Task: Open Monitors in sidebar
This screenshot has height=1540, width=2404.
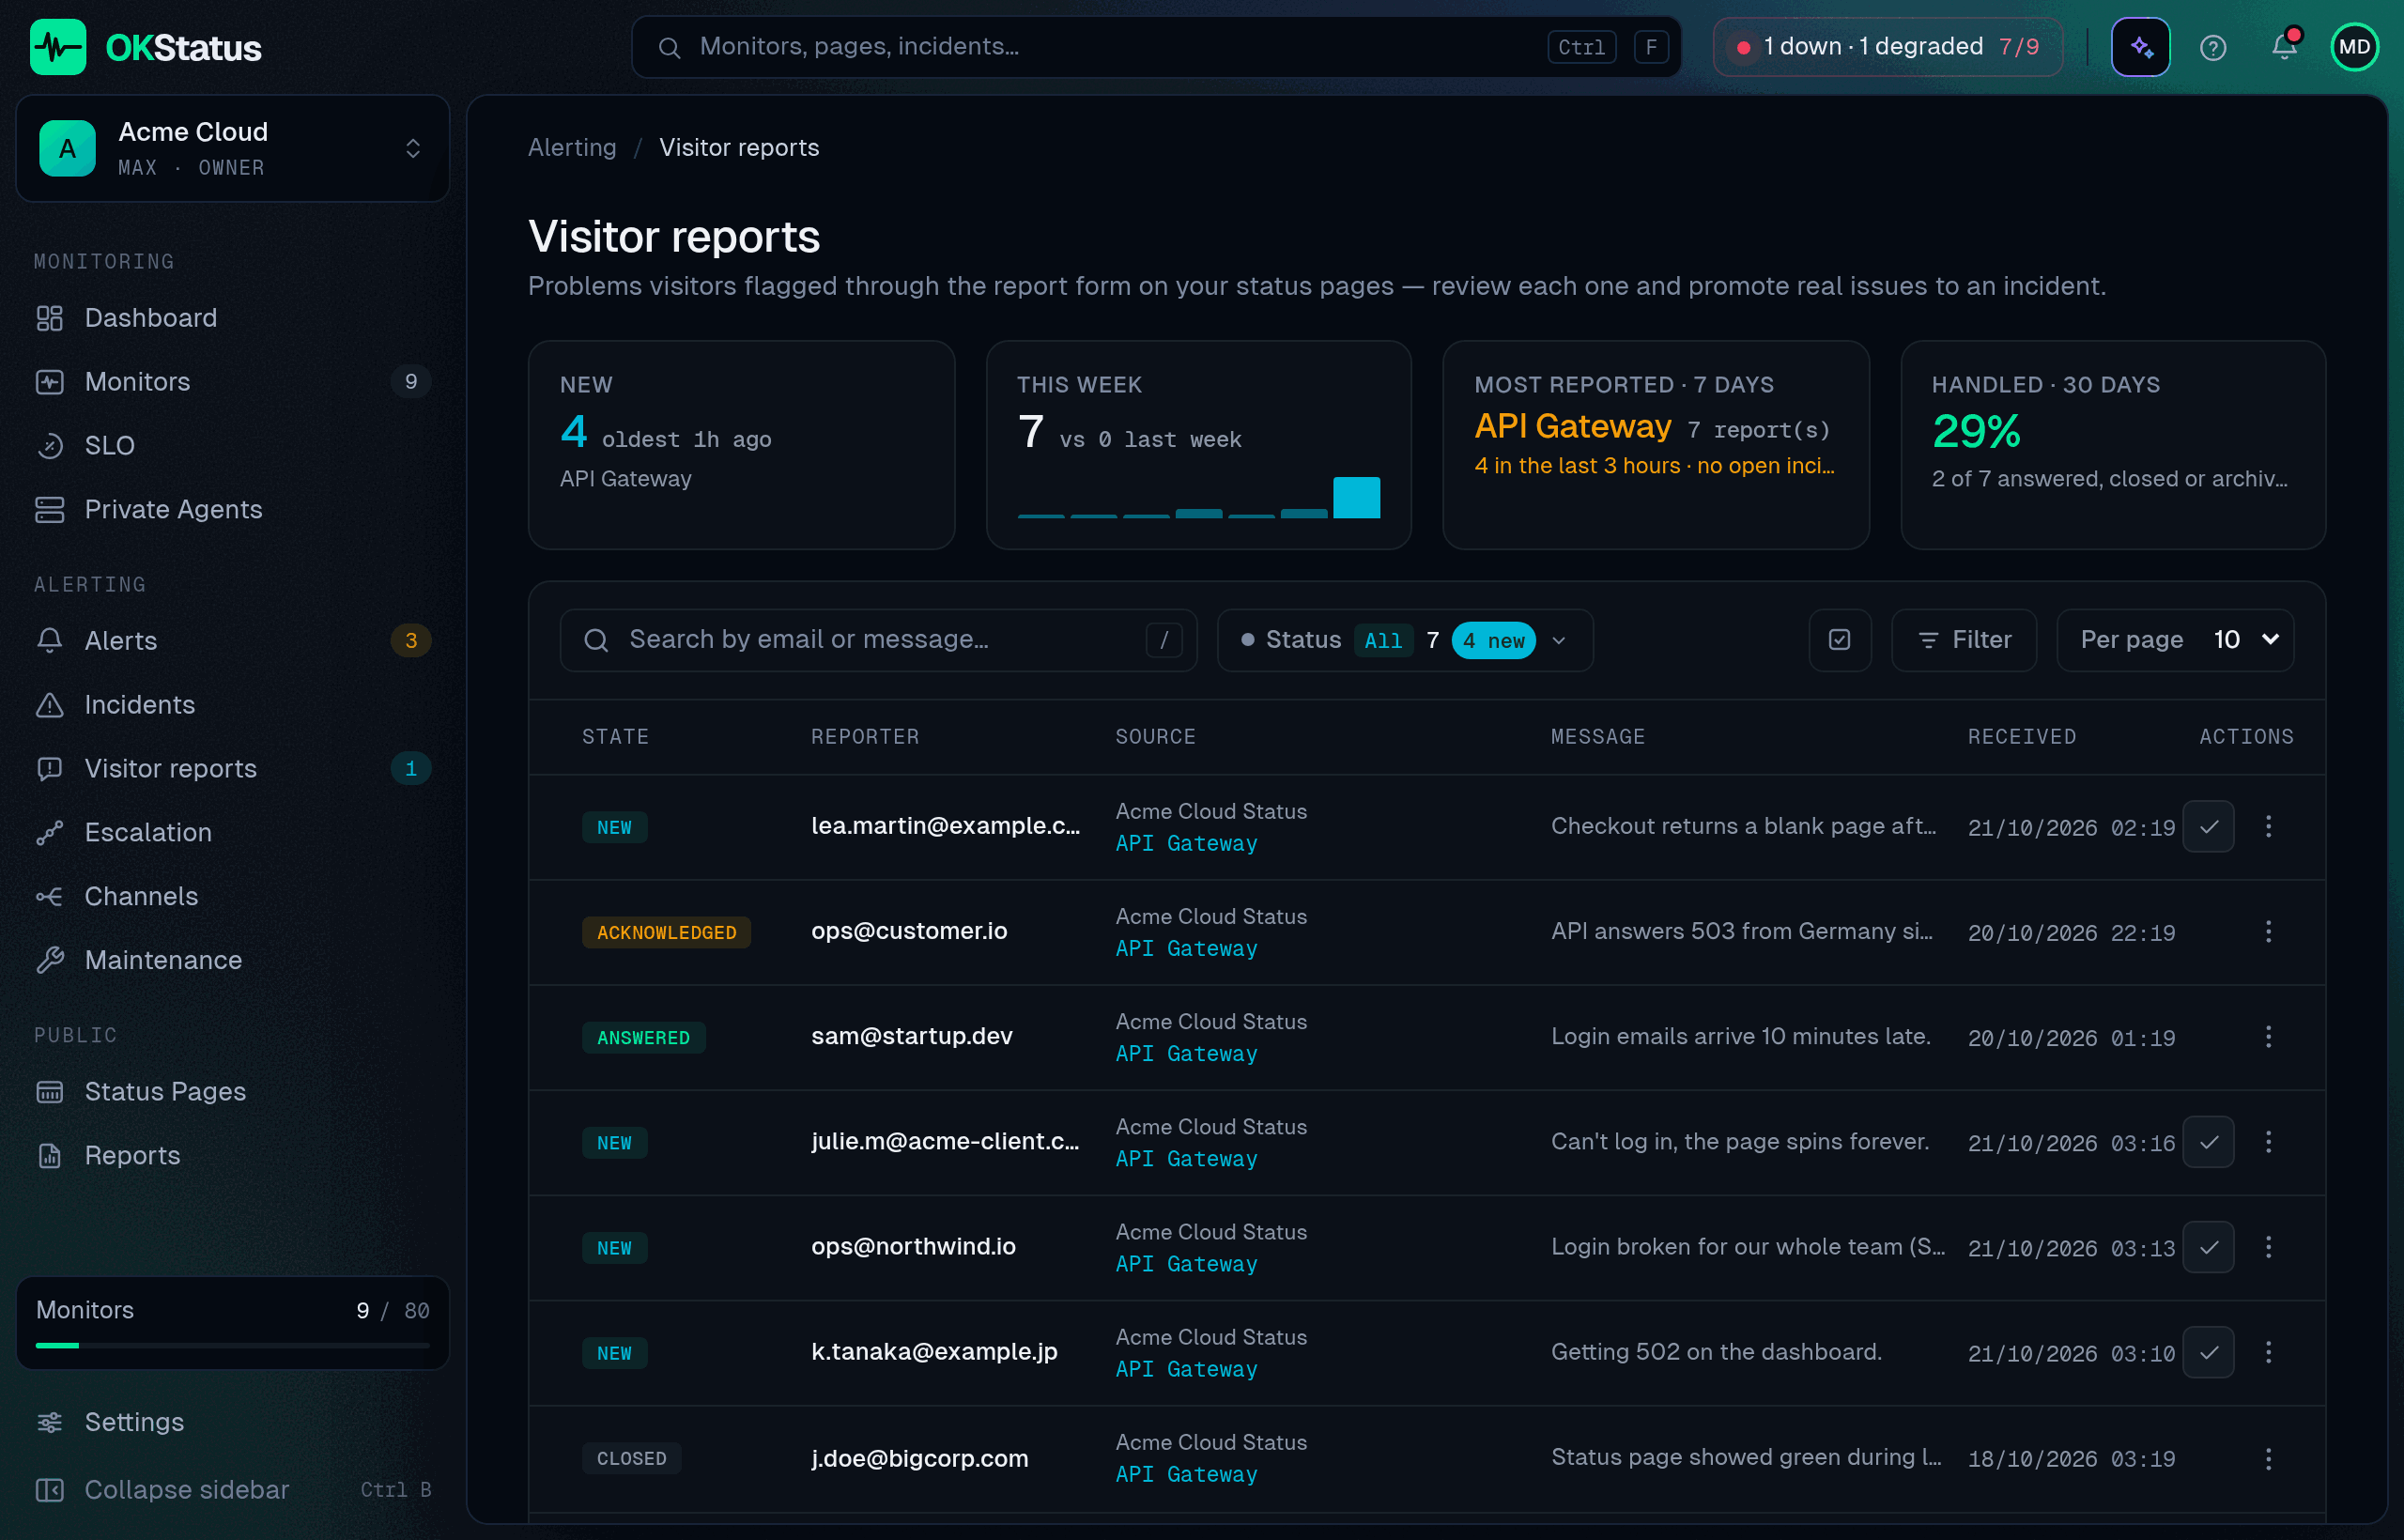Action: pos(233,382)
